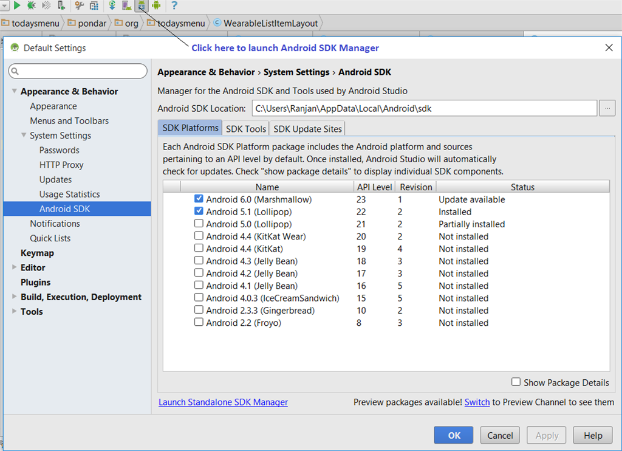Launch Android SDK Manager from toolbar
The image size is (622, 451).
[142, 5]
